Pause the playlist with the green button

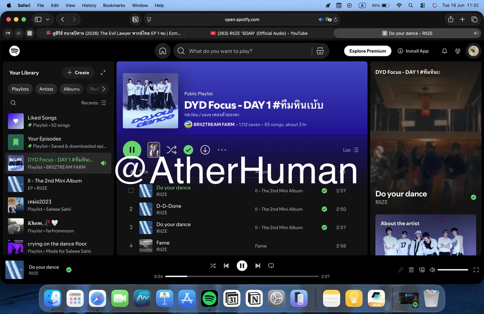coord(132,150)
